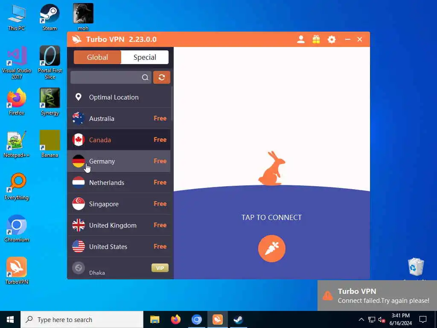Select the Australia server
437x328 pixels.
coord(119,118)
